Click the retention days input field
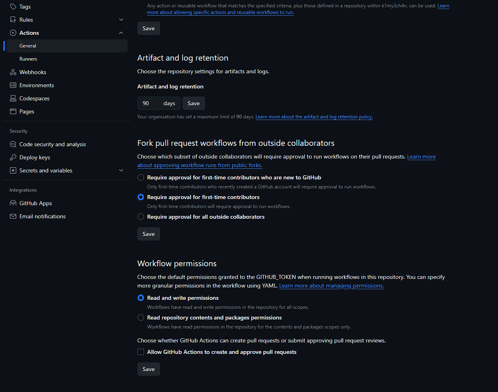 click(150, 103)
